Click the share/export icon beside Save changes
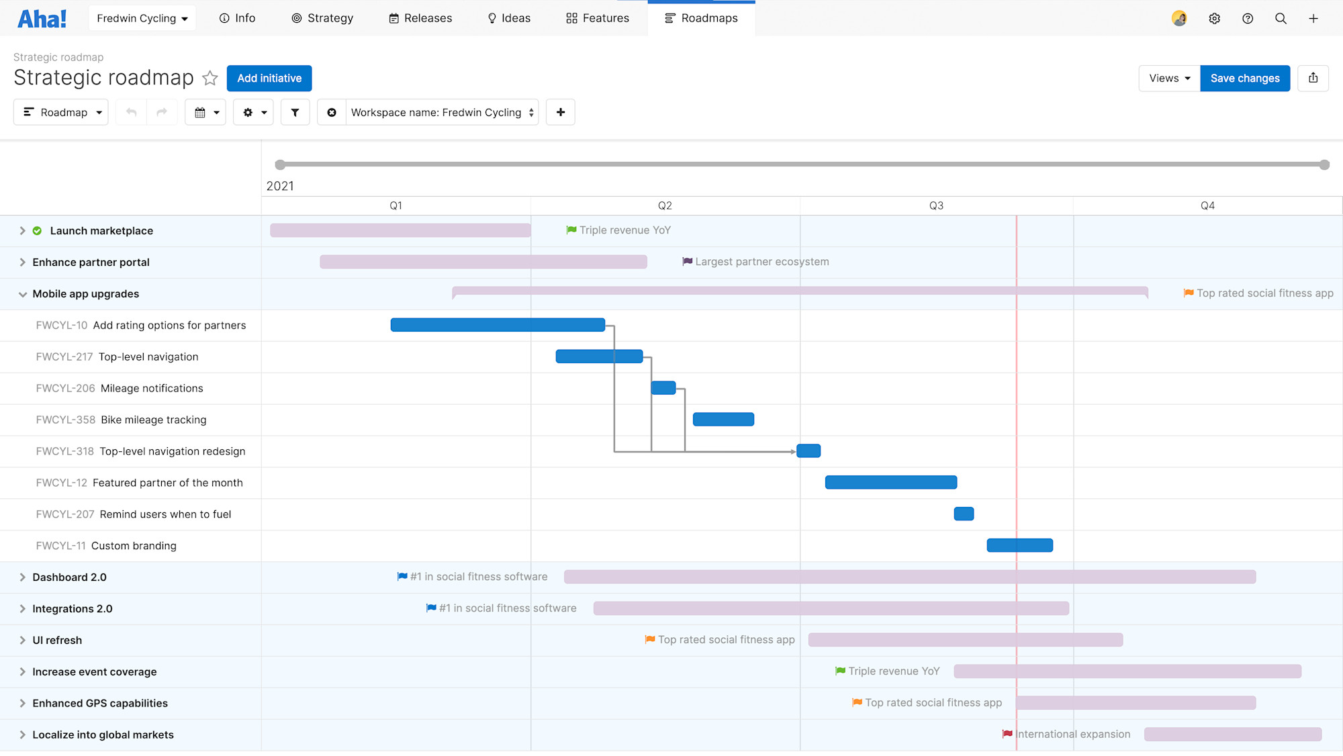Viewport: 1343px width, 756px height. [x=1313, y=79]
